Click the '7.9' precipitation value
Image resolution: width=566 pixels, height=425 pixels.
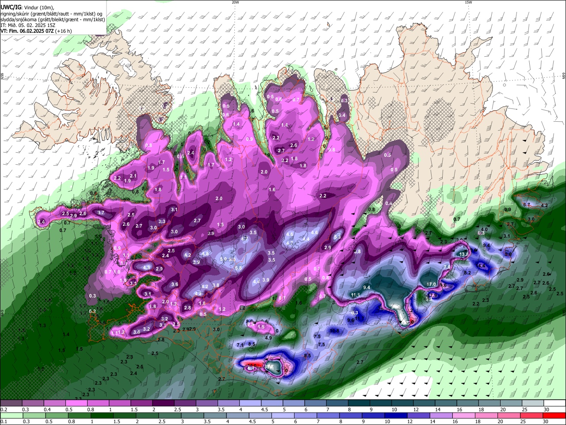(x=433, y=295)
